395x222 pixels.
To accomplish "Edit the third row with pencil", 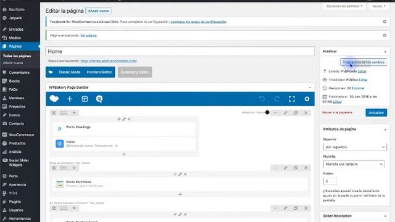I will pyautogui.click(x=285, y=208).
